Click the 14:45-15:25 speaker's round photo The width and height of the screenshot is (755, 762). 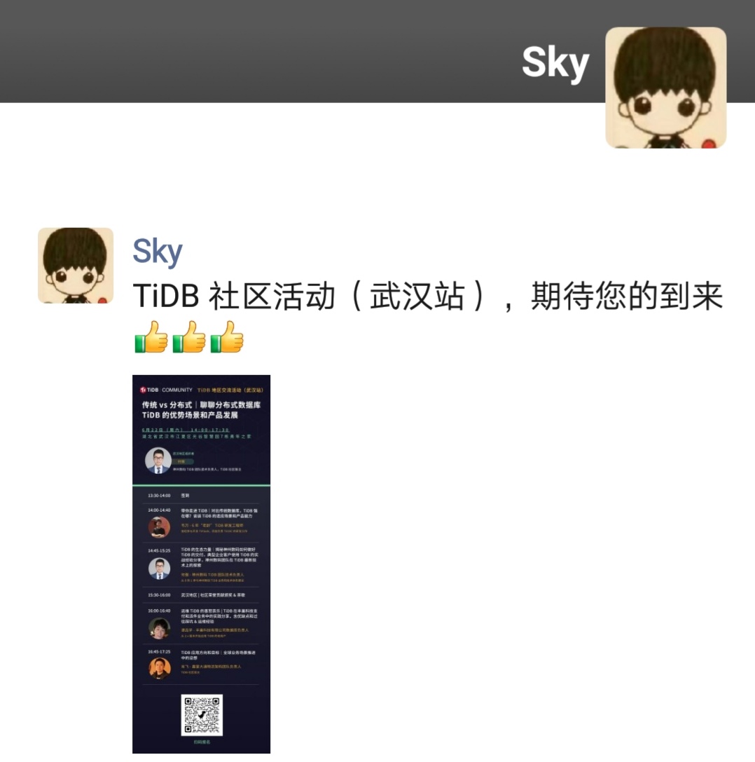coord(159,569)
